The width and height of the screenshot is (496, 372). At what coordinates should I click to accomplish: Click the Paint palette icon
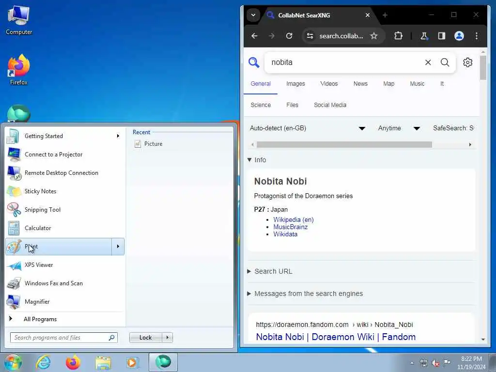[14, 247]
